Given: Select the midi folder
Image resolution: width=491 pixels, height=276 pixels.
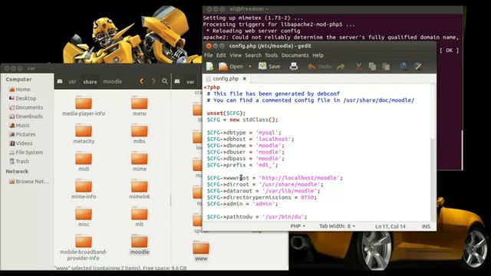Looking at the screenshot, I should [84, 161].
